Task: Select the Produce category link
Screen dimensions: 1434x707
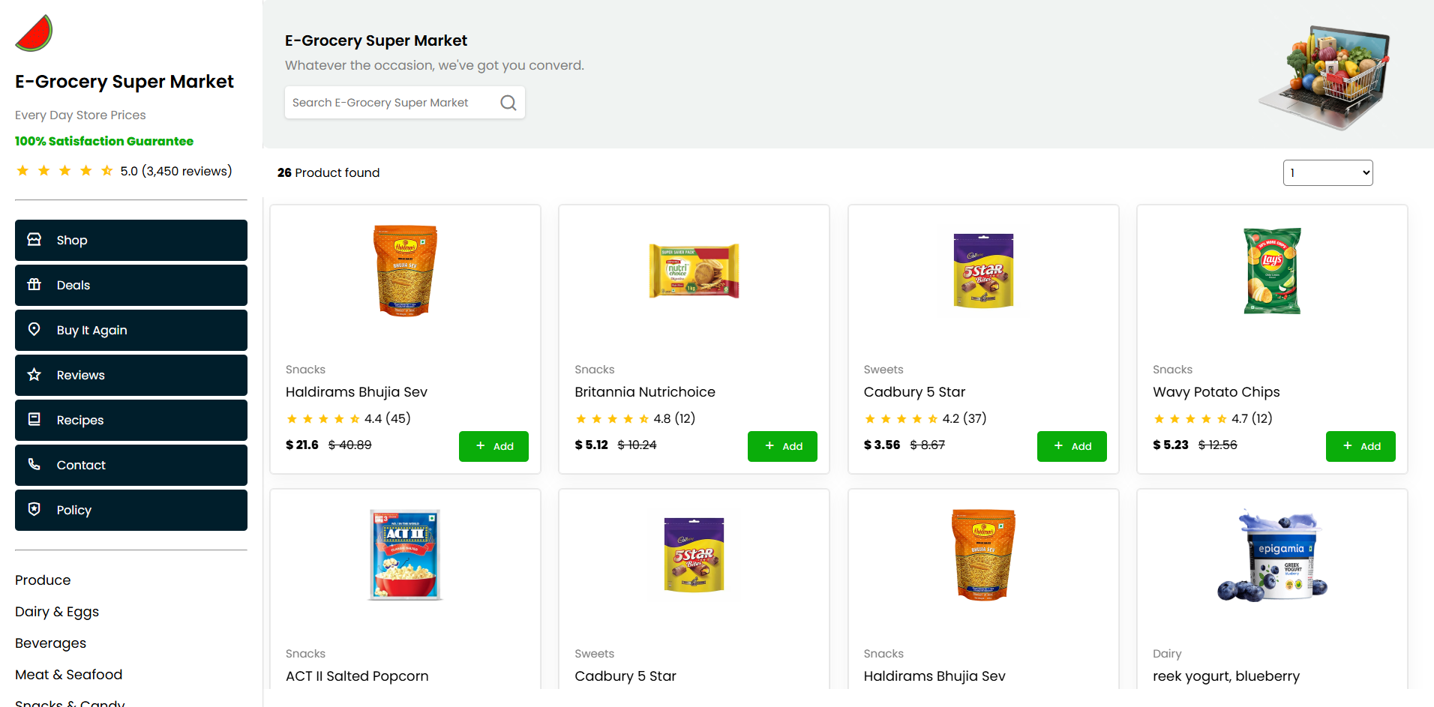Action: coord(43,580)
